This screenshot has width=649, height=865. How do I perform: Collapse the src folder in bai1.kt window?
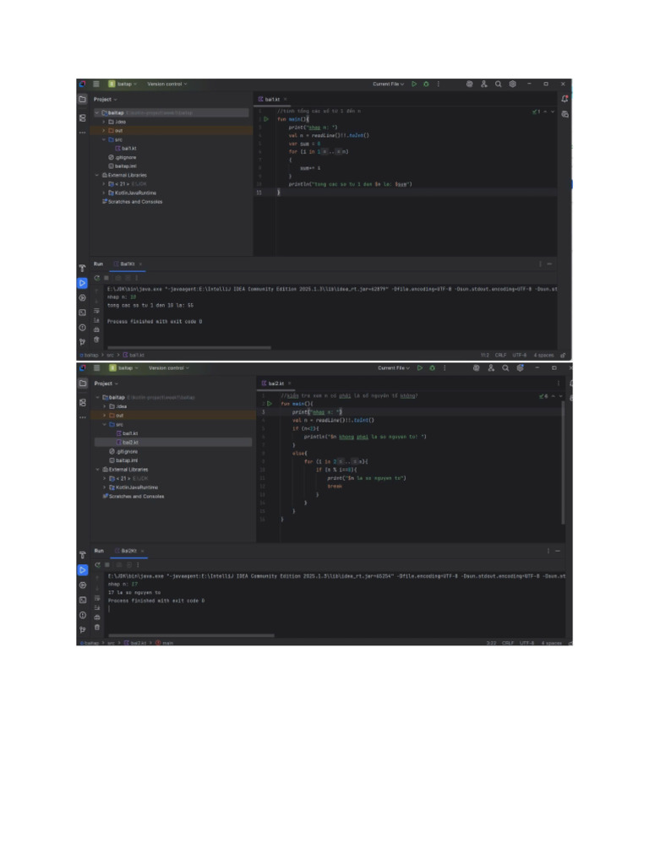tap(104, 139)
